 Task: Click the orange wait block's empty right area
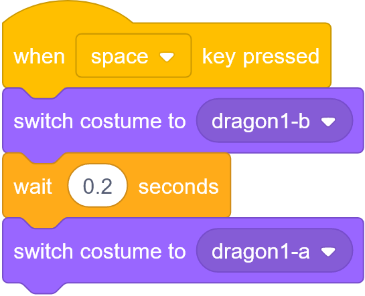click(x=224, y=186)
